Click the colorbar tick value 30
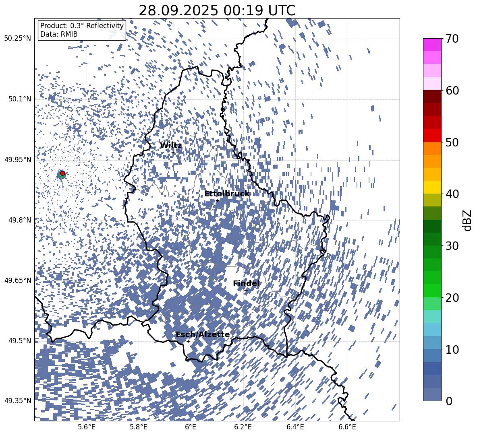This screenshot has width=477, height=435. (452, 246)
